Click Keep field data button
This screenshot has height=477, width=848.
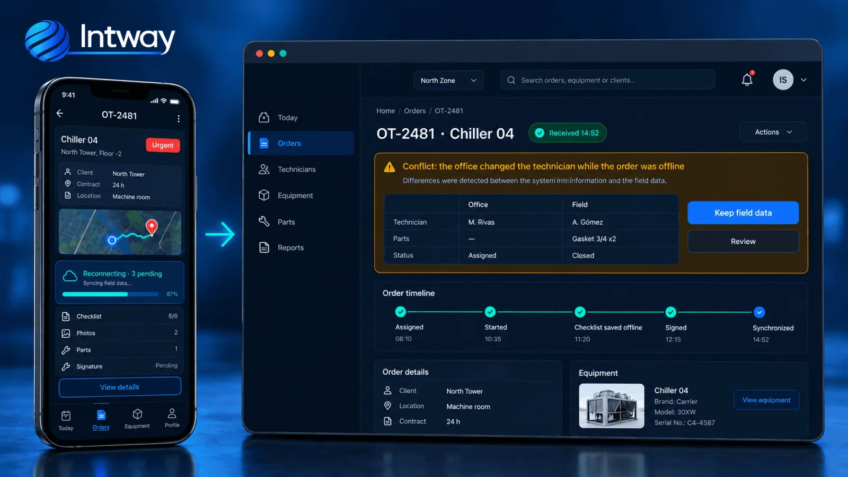click(743, 213)
